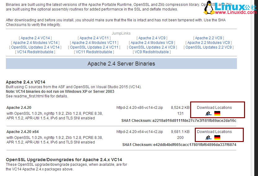258x176 pixels.
Task: Click the Apache 2.4 Server Binaries heading
Action: [121, 64]
